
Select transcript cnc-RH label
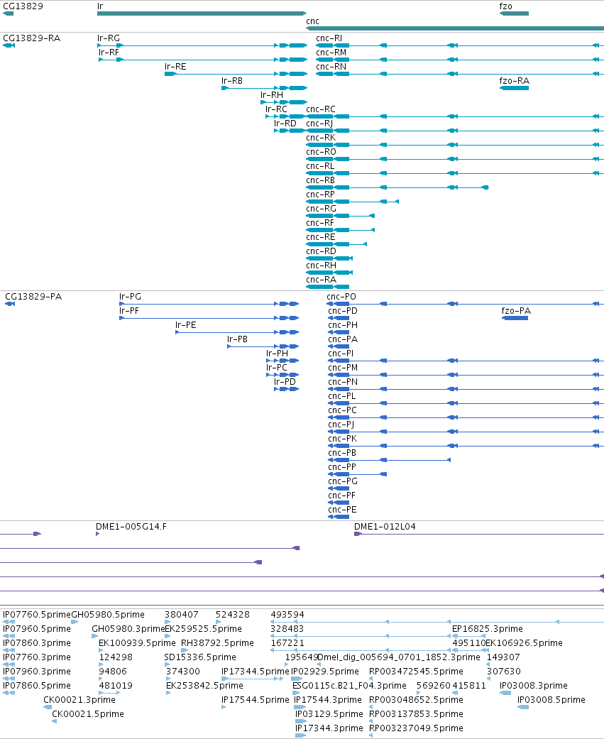click(322, 265)
